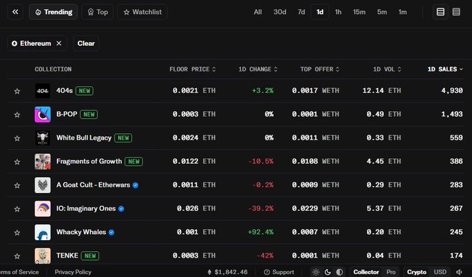
Task: Mute sounds with the speaker icon
Action: pos(459,272)
